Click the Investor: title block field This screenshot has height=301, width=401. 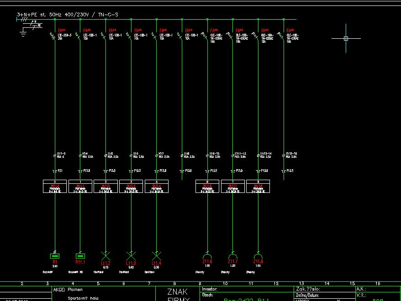click(x=210, y=289)
